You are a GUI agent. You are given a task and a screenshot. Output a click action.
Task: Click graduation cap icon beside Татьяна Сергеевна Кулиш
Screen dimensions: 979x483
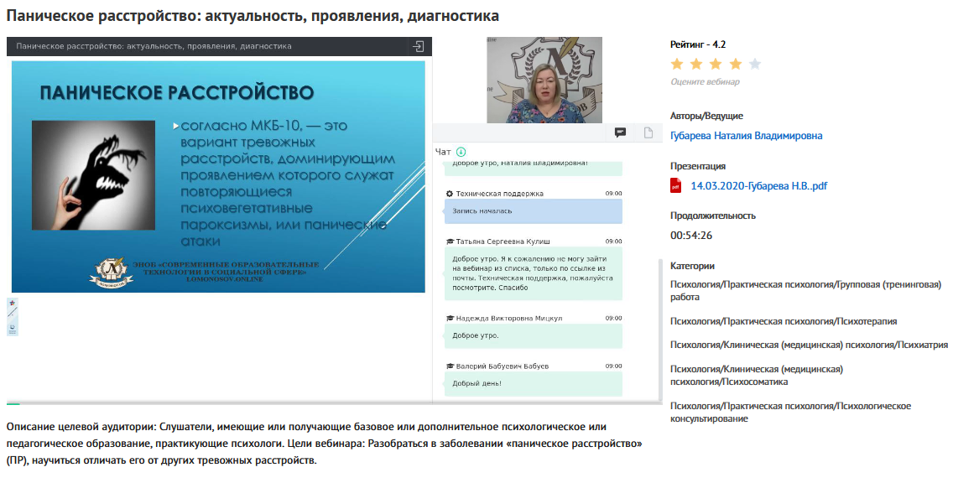[450, 241]
